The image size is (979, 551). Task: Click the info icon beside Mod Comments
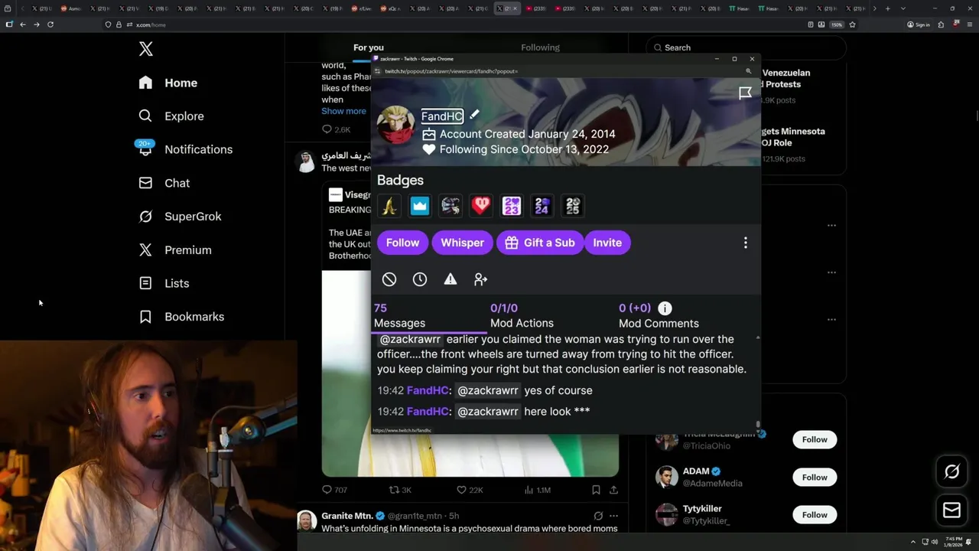coord(665,308)
